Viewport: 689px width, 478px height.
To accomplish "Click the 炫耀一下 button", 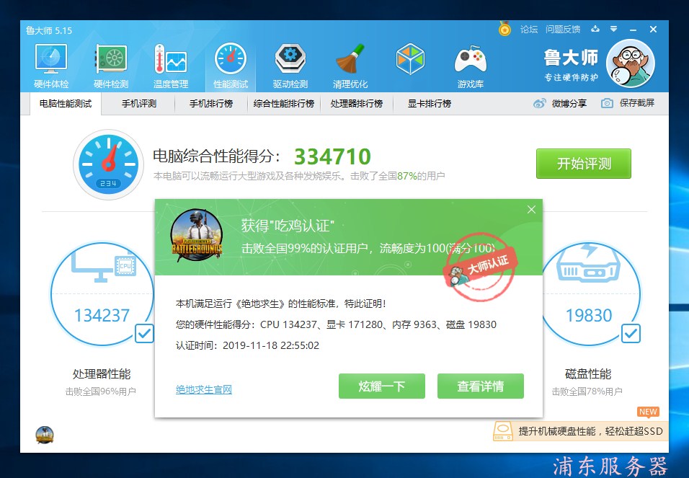I will (381, 386).
